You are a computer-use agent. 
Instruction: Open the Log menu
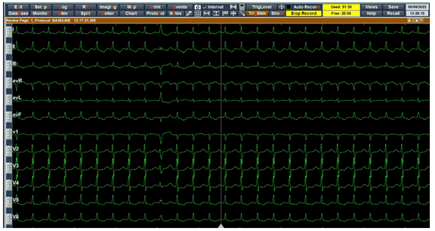click(x=63, y=7)
